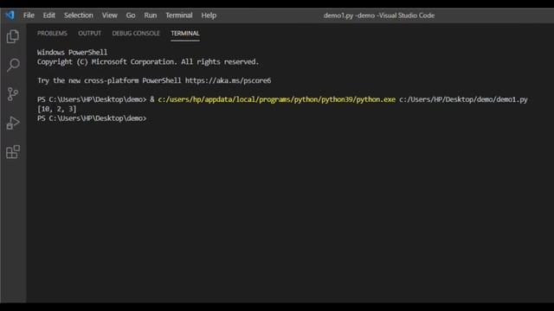Open the Extensions view icon
This screenshot has width=554, height=311.
coord(13,152)
